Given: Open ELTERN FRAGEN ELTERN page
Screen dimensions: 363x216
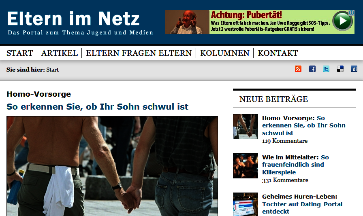Looking at the screenshot, I should [x=139, y=53].
